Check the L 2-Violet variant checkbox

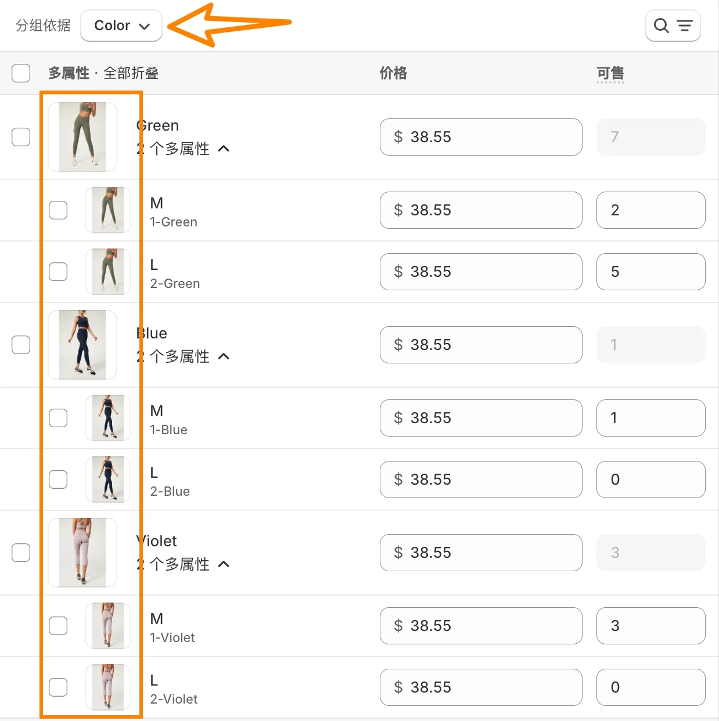pos(58,687)
